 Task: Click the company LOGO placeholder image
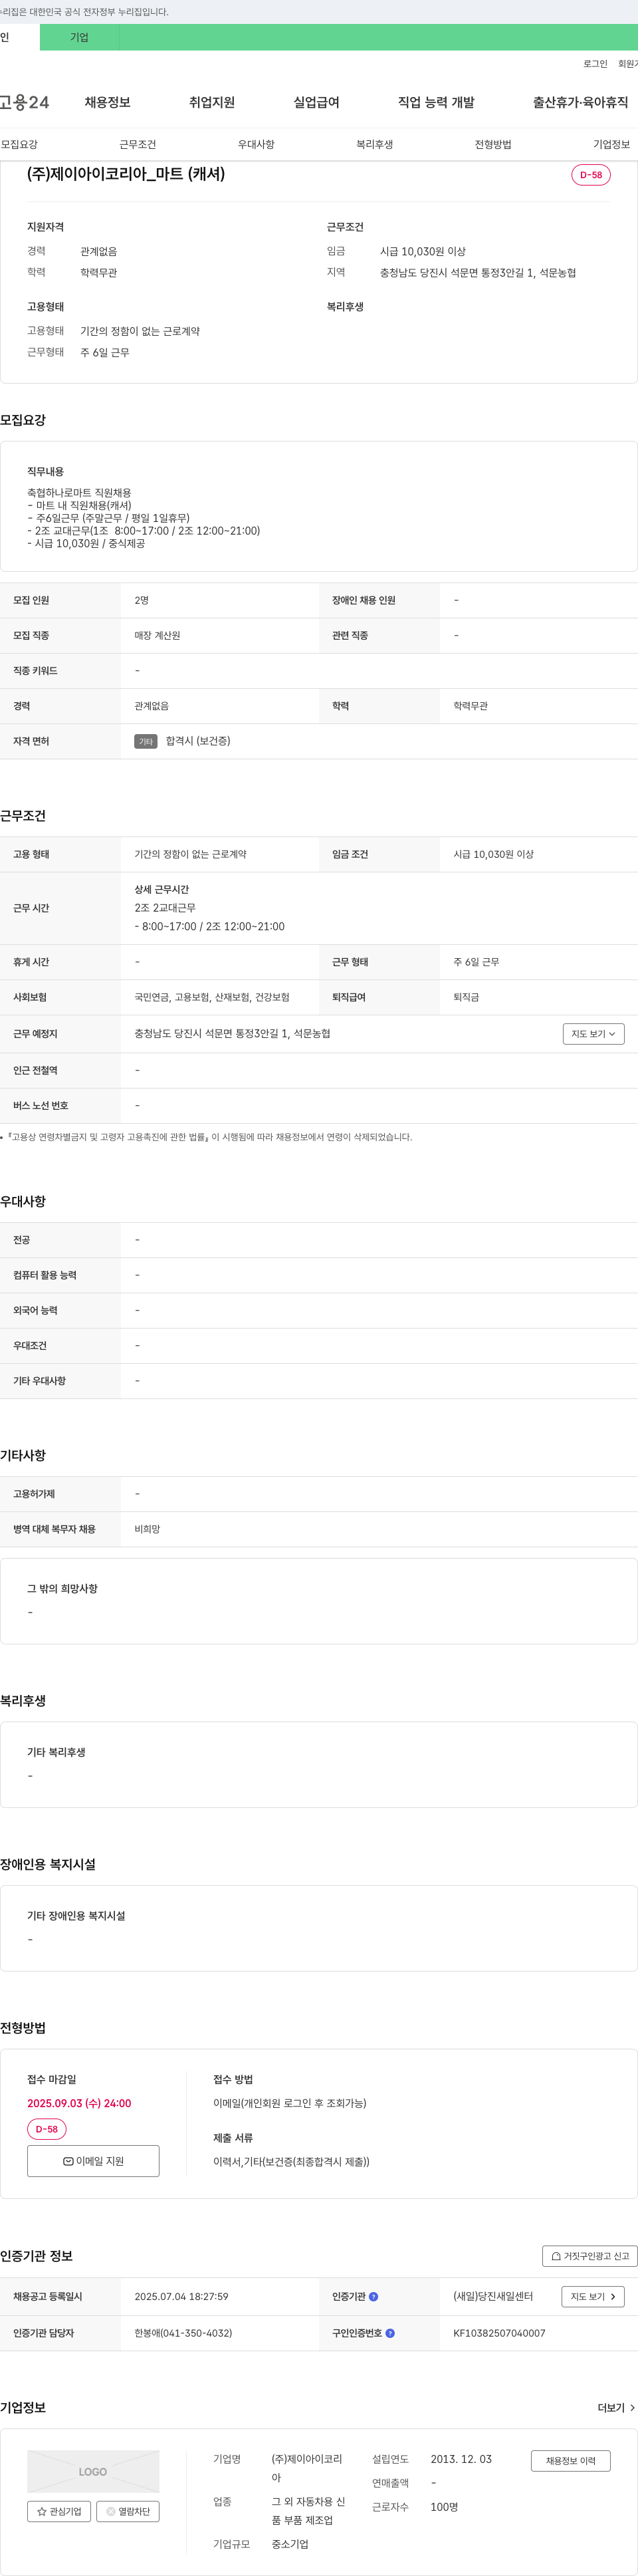(93, 2471)
